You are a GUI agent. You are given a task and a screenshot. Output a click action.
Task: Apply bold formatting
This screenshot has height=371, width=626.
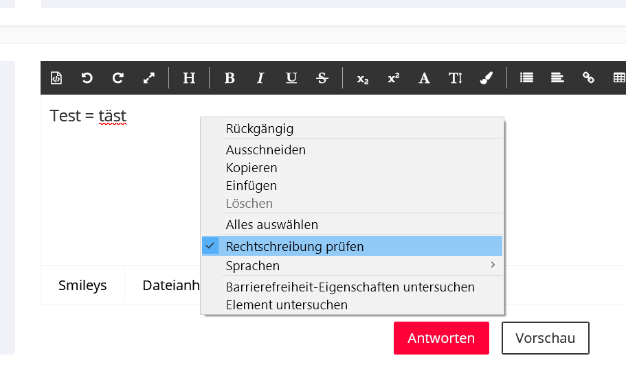click(x=230, y=78)
